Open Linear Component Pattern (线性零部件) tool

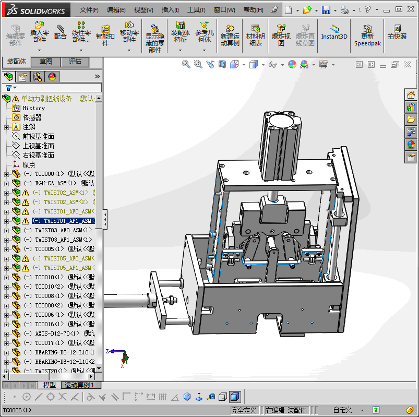click(x=81, y=32)
